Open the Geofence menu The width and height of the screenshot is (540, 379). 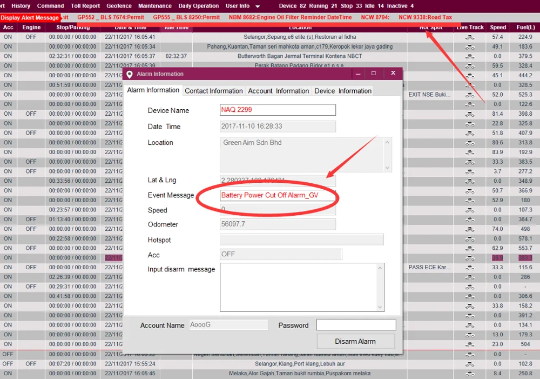[119, 6]
